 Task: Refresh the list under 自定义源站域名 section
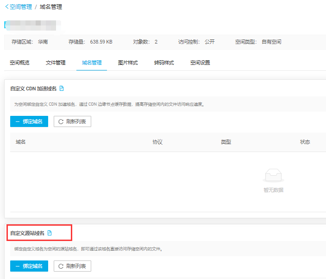coord(73,266)
